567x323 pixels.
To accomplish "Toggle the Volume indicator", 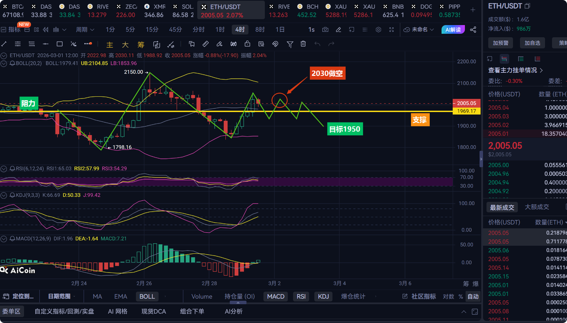I will pyautogui.click(x=202, y=297).
